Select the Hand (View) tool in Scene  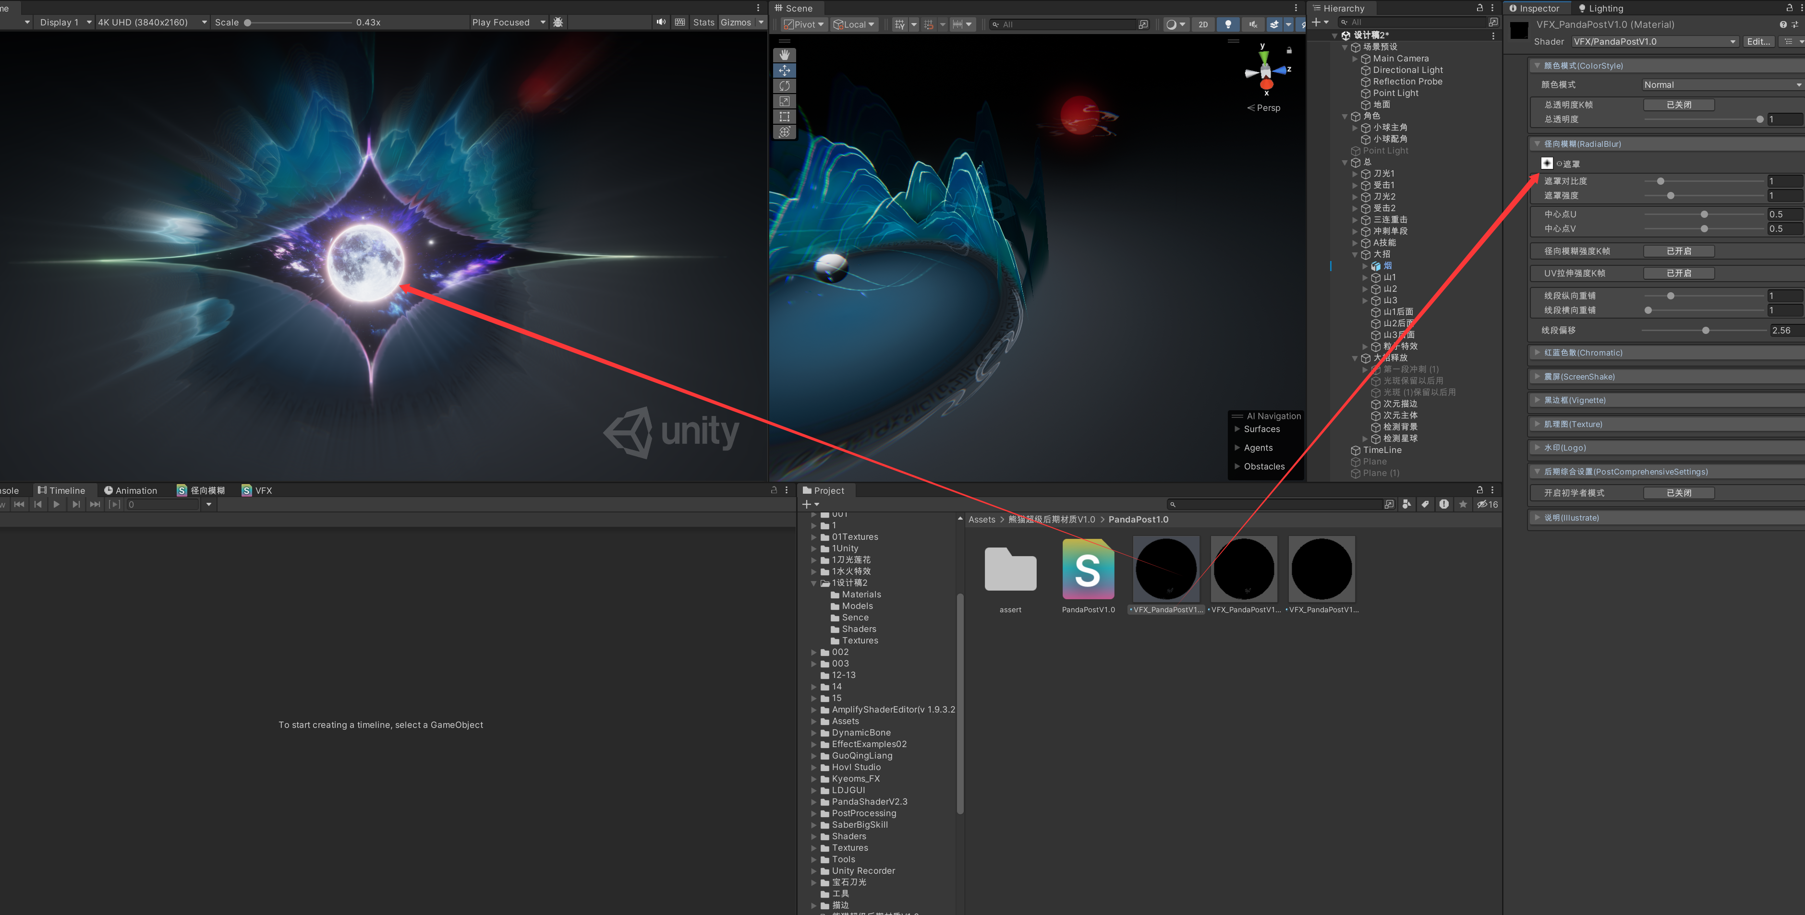[x=784, y=55]
